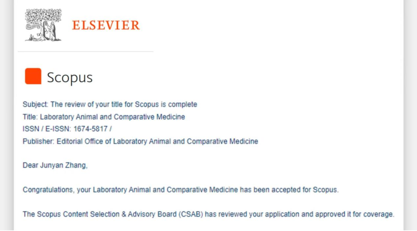Click "approved it for coverage" text
417x231 pixels.
[x=355, y=214]
